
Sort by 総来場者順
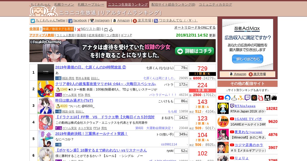pyautogui.click(x=96, y=35)
